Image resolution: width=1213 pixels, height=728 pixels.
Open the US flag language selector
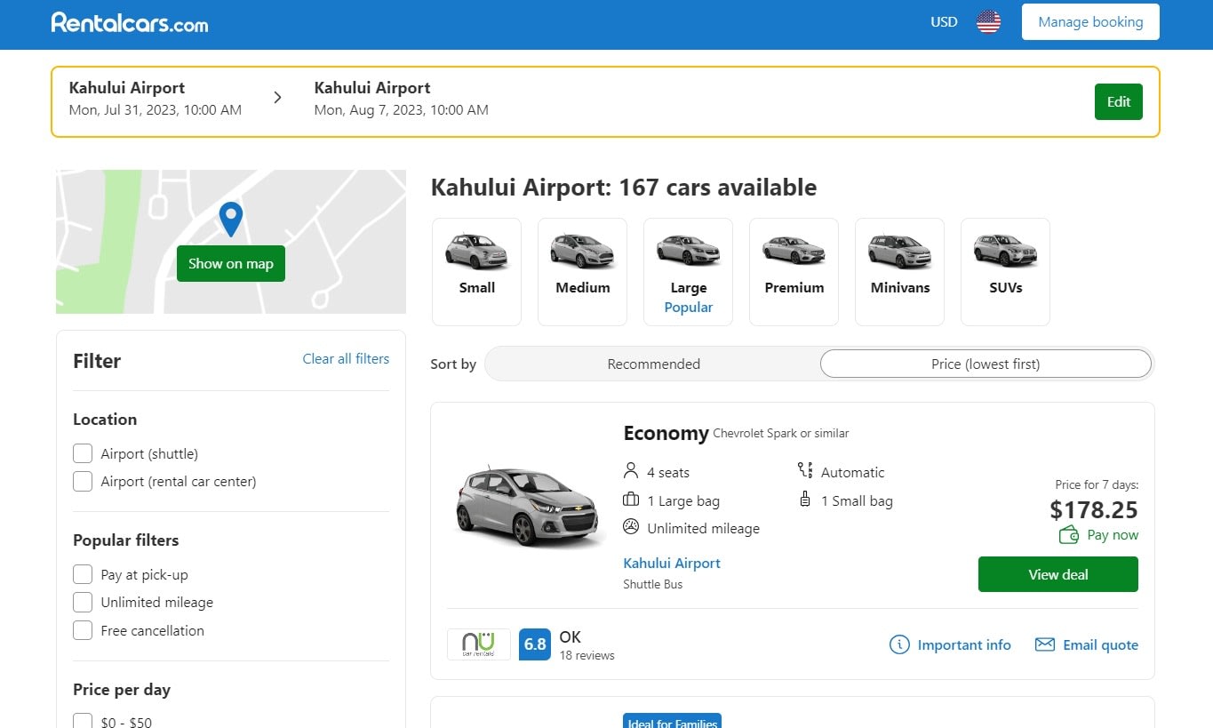(x=988, y=22)
